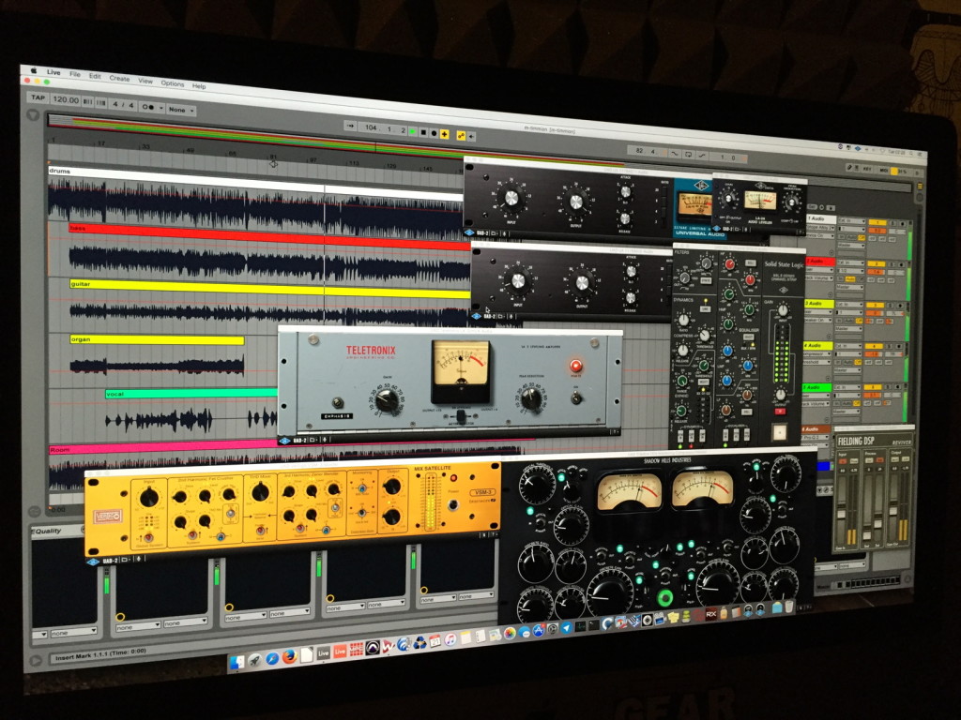
Task: Open the iZotope RX icon in Dock
Action: 711,615
